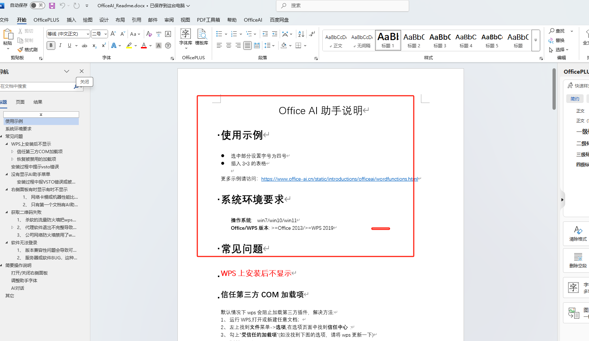Toggle the 自动保存 switch

[x=38, y=5]
